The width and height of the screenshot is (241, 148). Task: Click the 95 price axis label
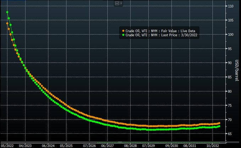[230, 49]
